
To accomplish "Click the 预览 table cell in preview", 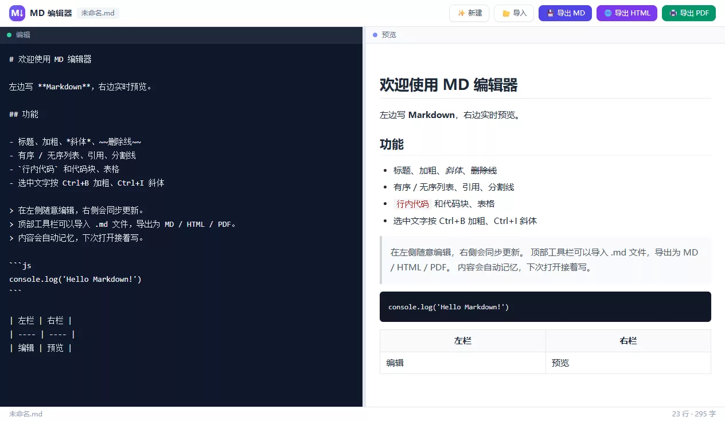I will 628,363.
